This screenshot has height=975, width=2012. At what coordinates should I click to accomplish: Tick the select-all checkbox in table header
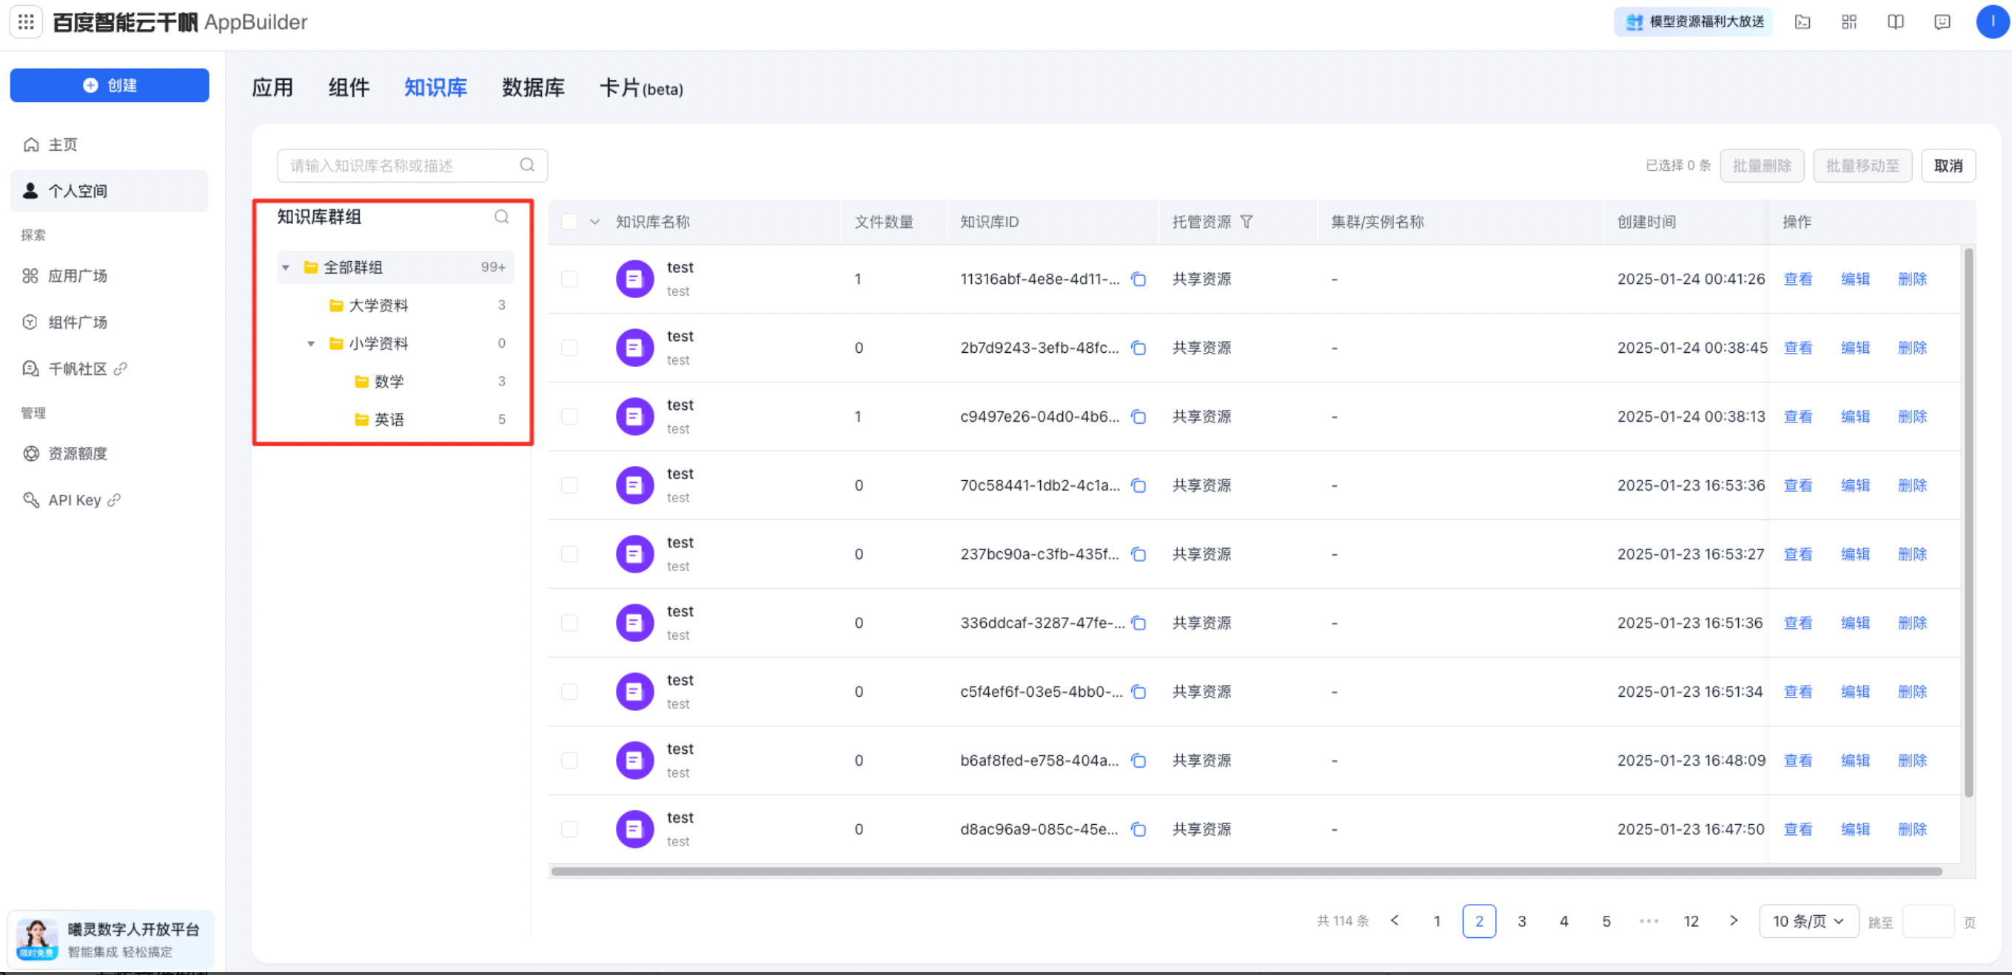[x=569, y=222]
